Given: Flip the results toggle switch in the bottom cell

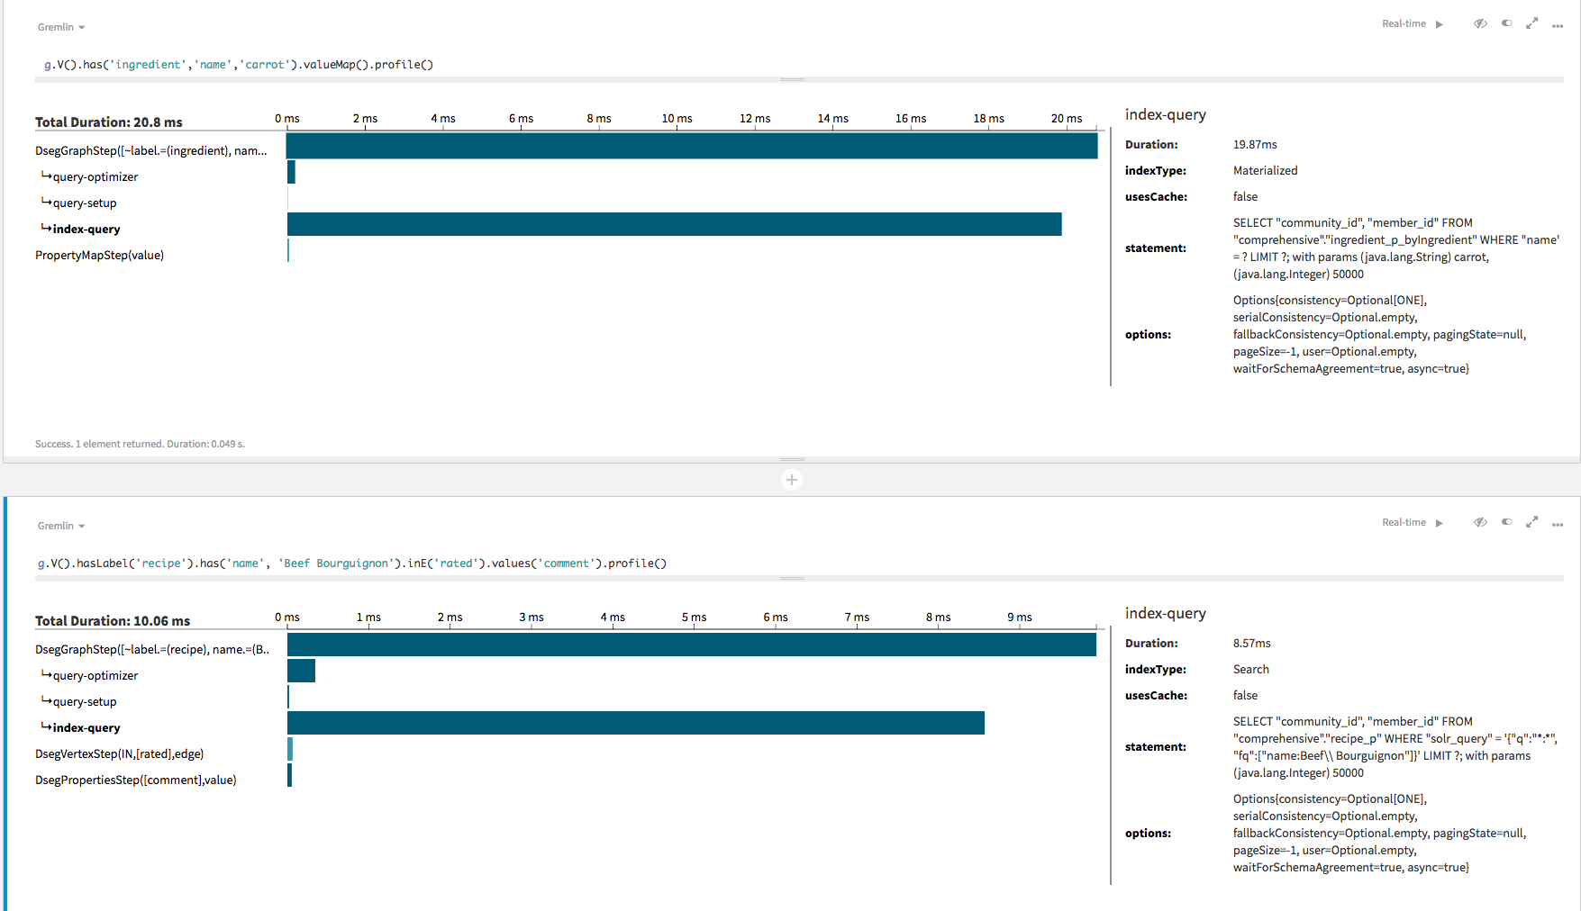Looking at the screenshot, I should click(x=1506, y=522).
